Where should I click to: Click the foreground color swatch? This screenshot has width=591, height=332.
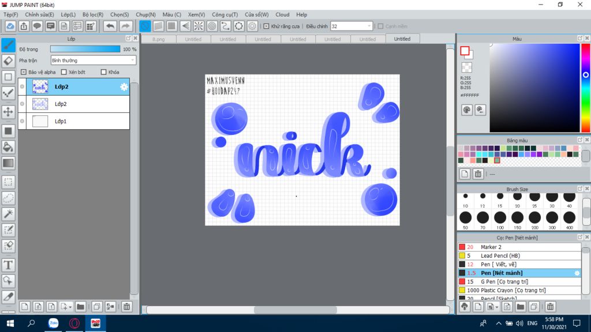point(465,51)
